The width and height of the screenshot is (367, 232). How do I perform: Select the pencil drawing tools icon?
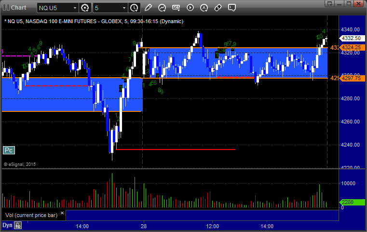(x=148, y=8)
